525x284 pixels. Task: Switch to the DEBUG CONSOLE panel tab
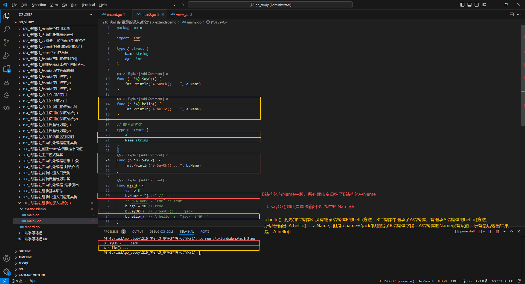coord(162,232)
